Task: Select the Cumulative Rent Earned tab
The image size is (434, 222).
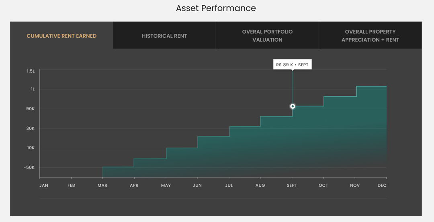Action: [61, 36]
